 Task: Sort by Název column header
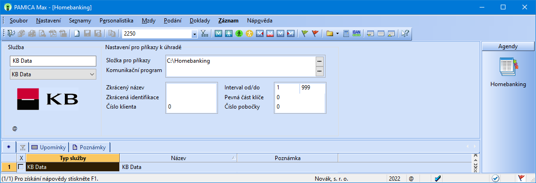(178, 158)
